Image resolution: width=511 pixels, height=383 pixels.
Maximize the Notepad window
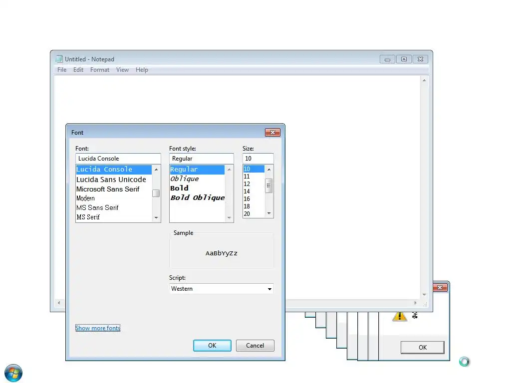404,59
